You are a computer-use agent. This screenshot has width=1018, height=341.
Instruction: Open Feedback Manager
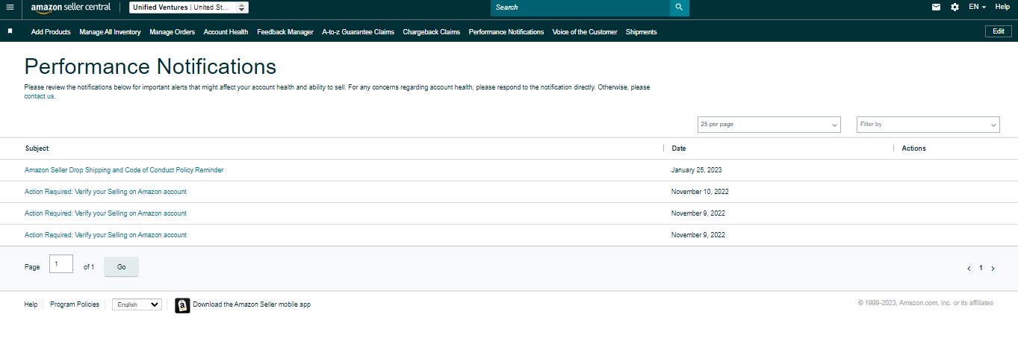(x=285, y=32)
